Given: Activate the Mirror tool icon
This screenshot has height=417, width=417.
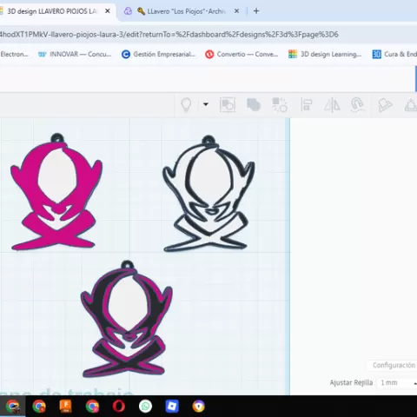Looking at the screenshot, I should tap(332, 104).
